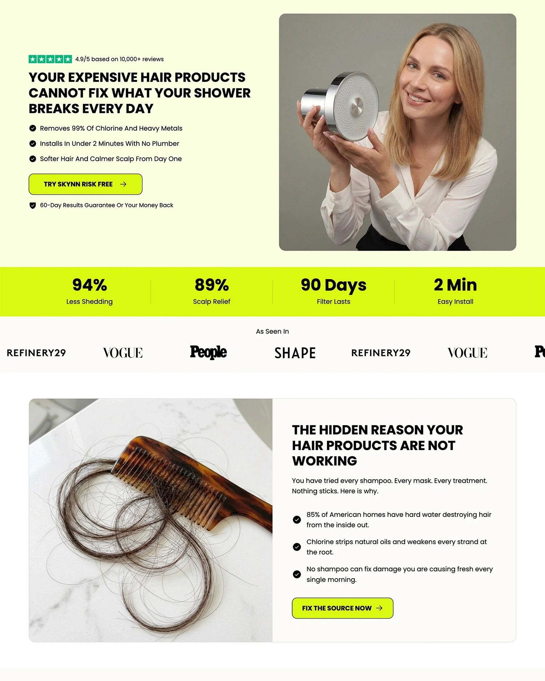Click the checkmark beside Chlorine strips natural oils

coord(297,547)
